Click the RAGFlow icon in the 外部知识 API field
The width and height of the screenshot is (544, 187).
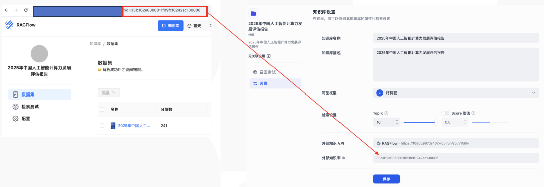378,143
